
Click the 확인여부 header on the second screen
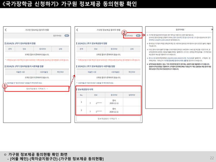[132, 72]
